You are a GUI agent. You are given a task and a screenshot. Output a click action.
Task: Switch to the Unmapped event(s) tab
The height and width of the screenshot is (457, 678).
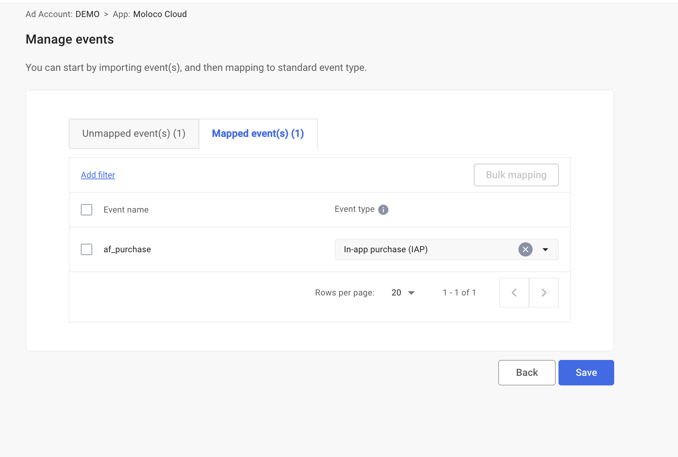coord(134,134)
